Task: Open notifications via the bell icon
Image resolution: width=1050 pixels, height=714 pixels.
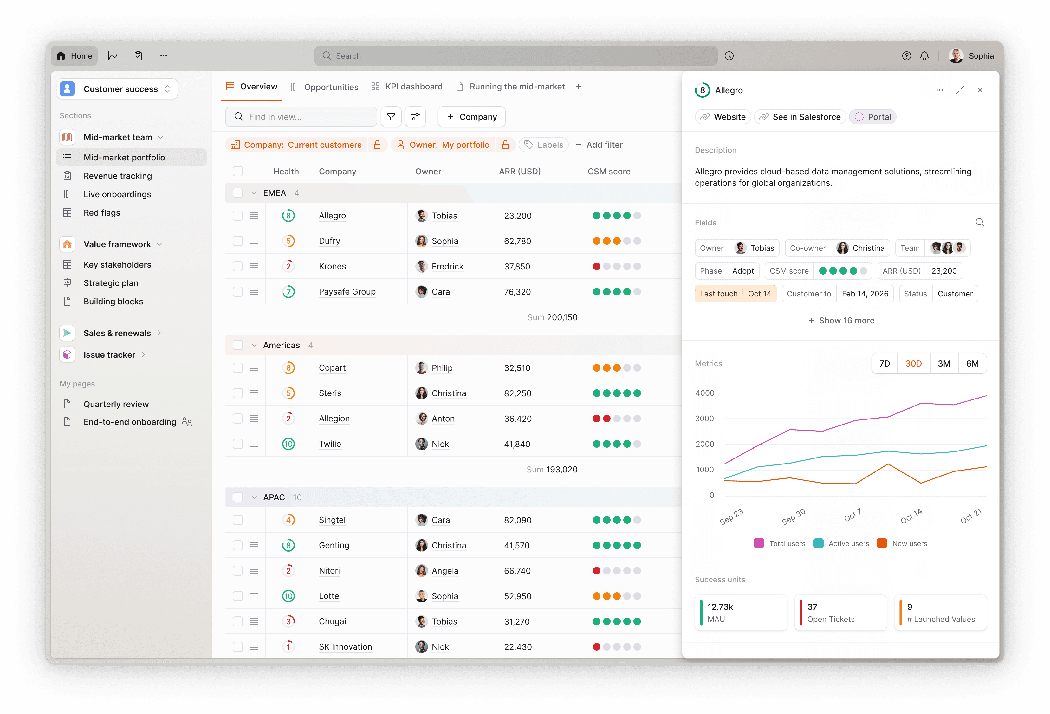Action: tap(924, 55)
